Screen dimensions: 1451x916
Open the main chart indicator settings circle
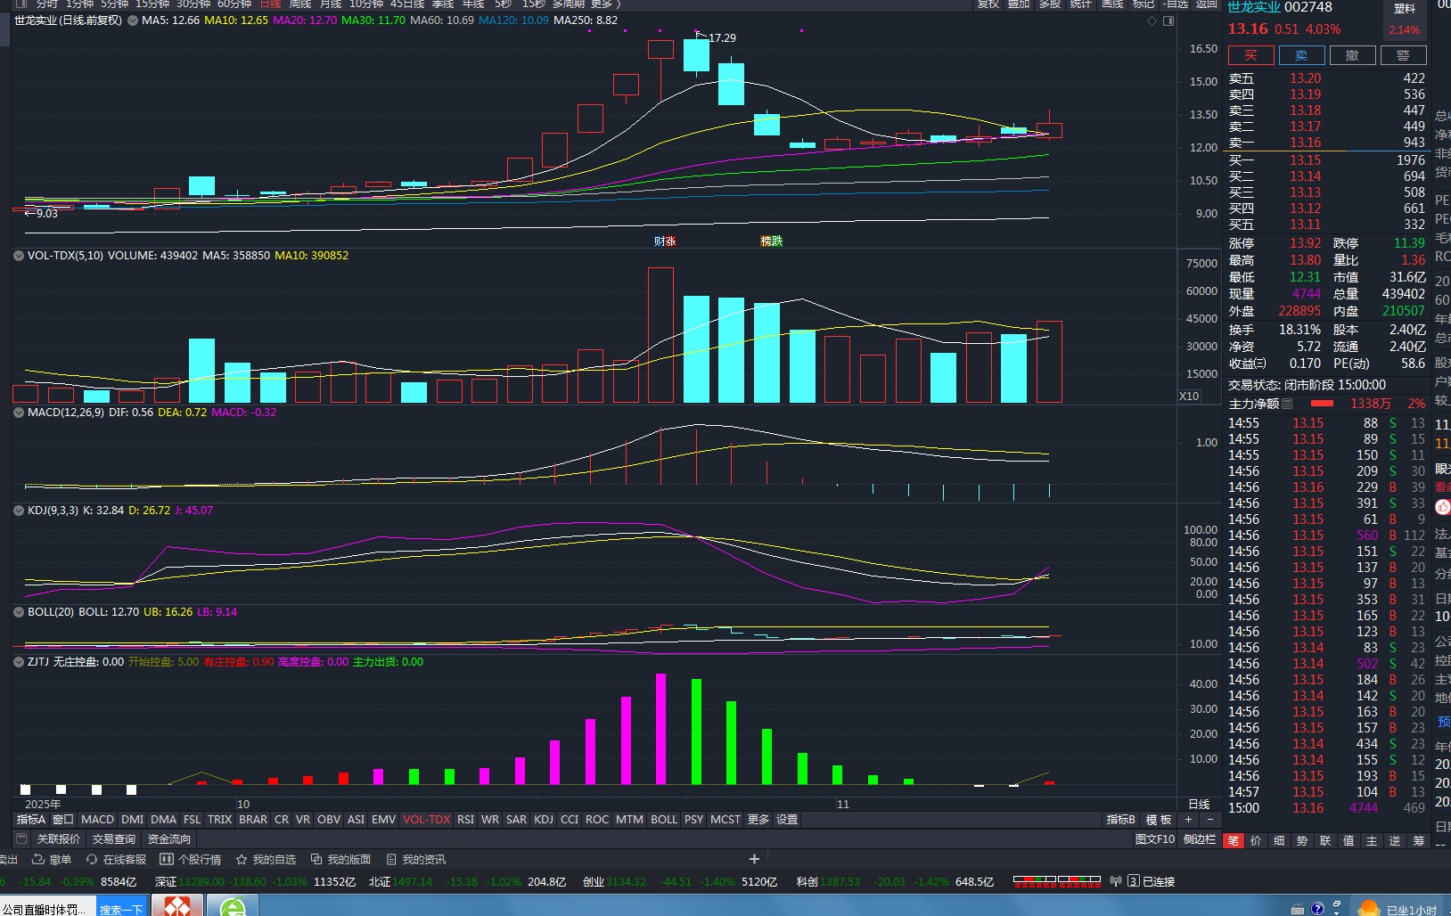(133, 20)
